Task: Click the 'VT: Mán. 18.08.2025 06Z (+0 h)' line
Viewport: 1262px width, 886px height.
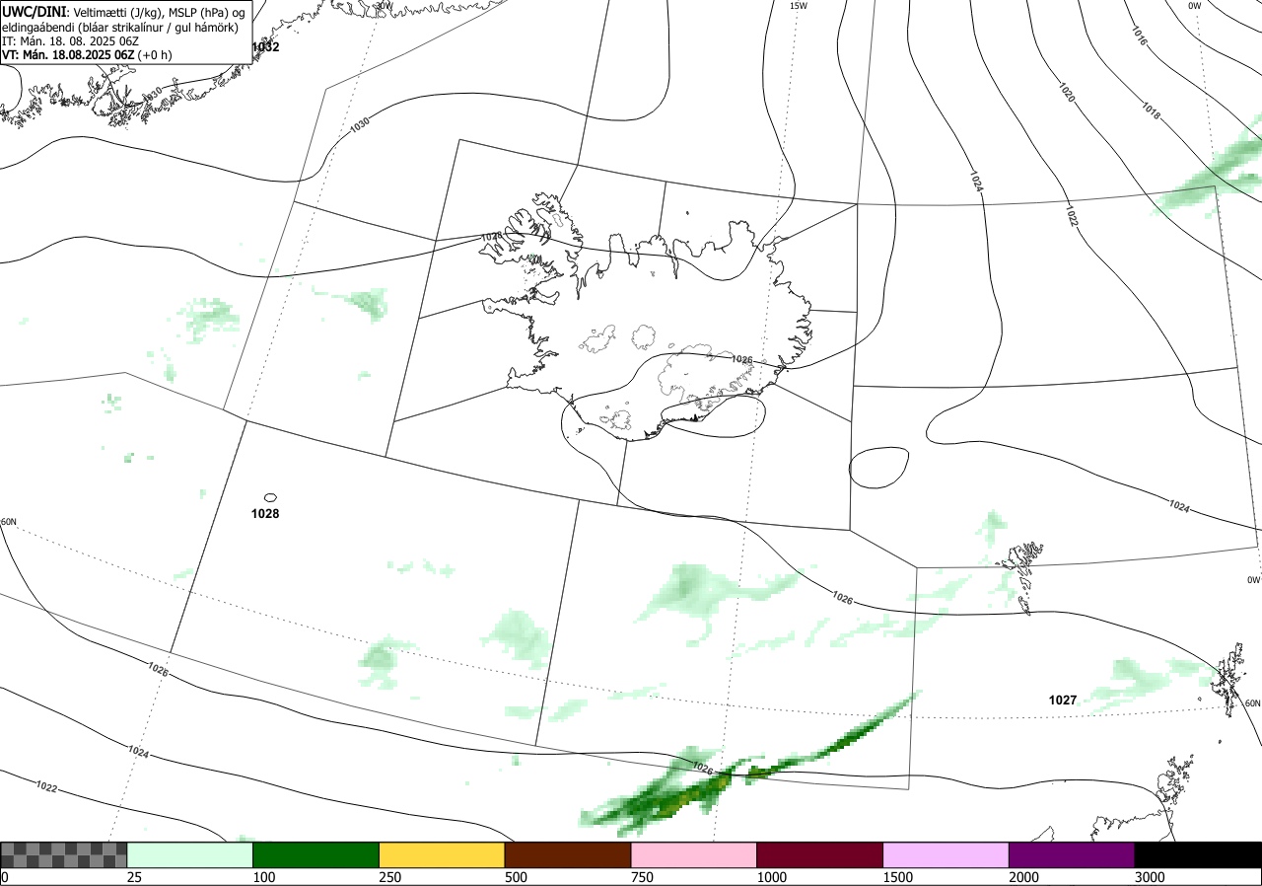Action: (x=87, y=54)
